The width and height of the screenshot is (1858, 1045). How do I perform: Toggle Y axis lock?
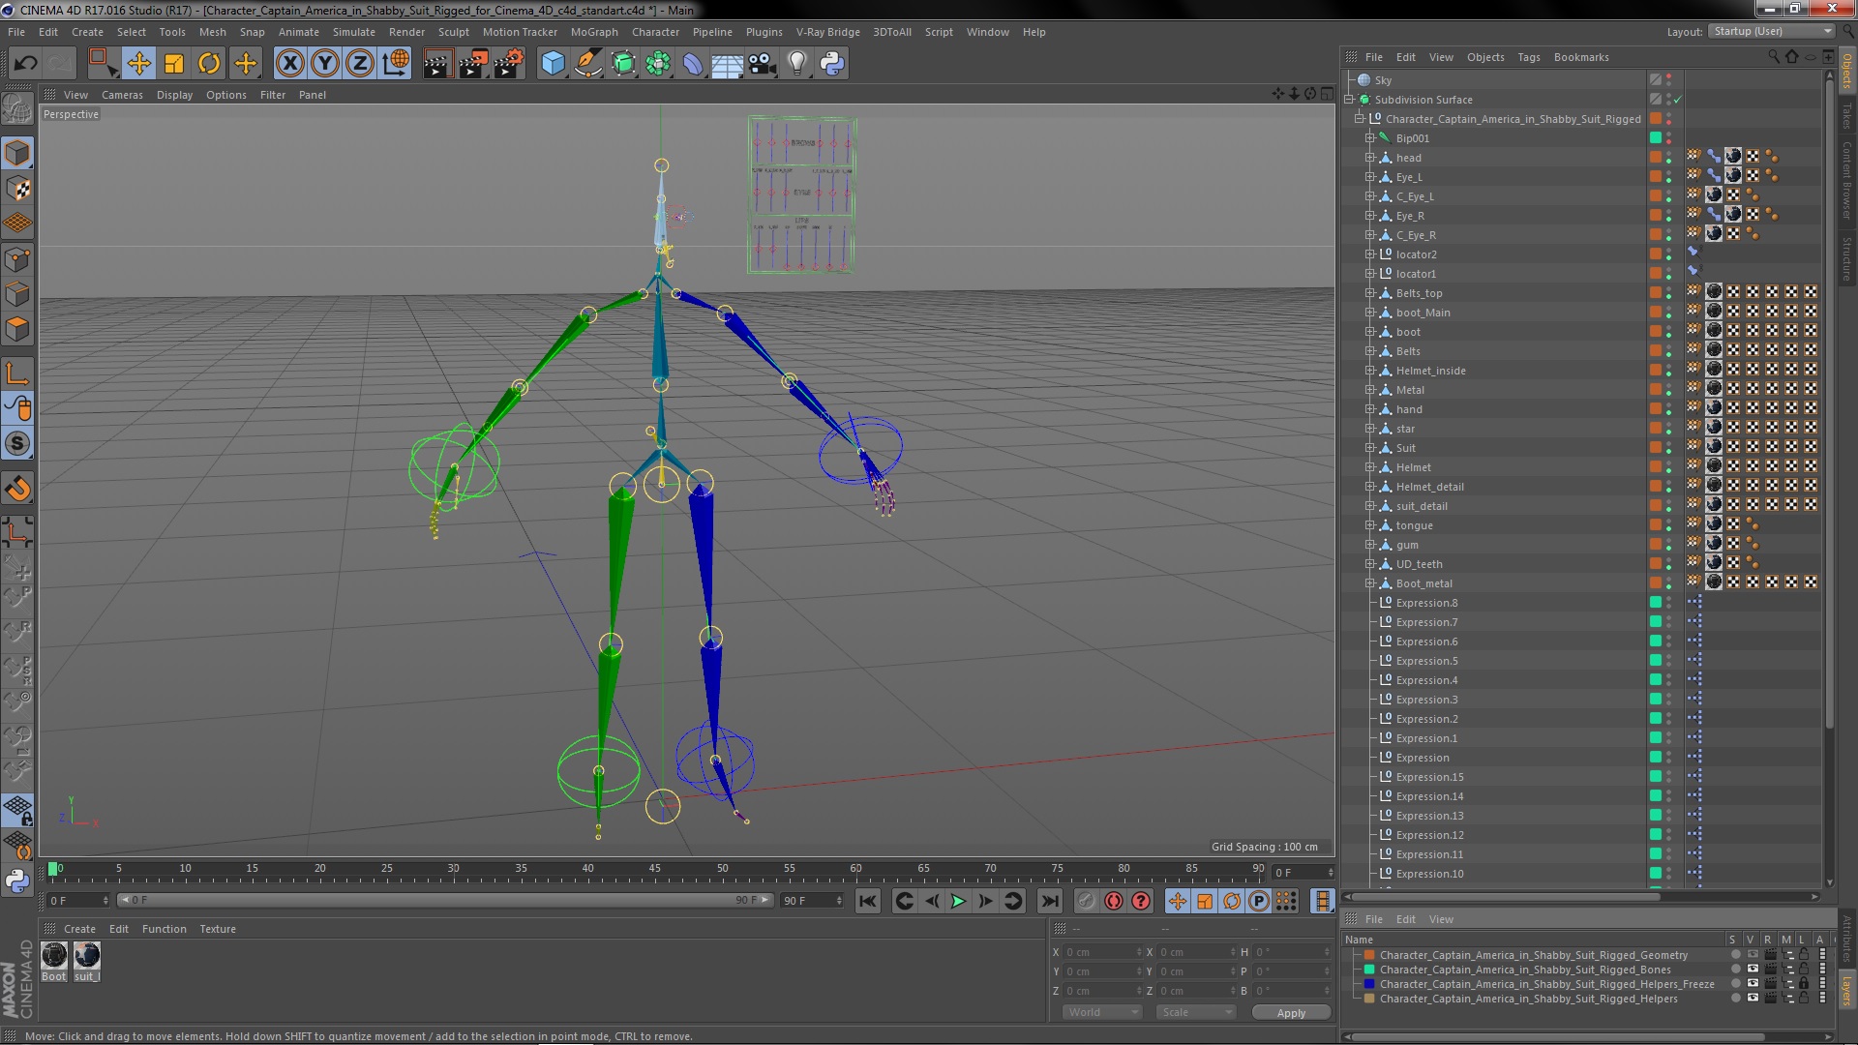tap(325, 64)
